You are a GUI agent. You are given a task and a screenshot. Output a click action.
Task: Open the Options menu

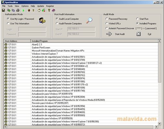tap(25, 6)
